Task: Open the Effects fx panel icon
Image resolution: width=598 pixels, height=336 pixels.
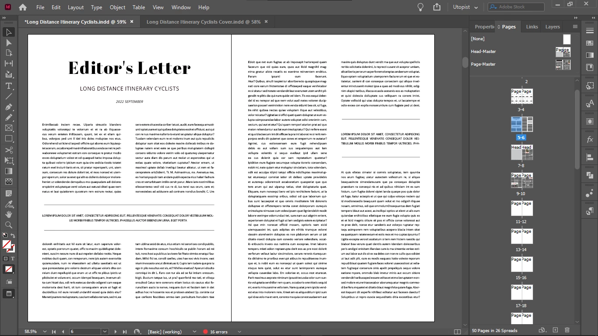Action: [x=590, y=140]
